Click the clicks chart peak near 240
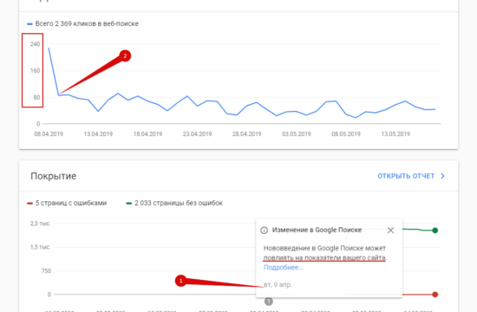Screen dimensions: 477x312 click(x=49, y=48)
